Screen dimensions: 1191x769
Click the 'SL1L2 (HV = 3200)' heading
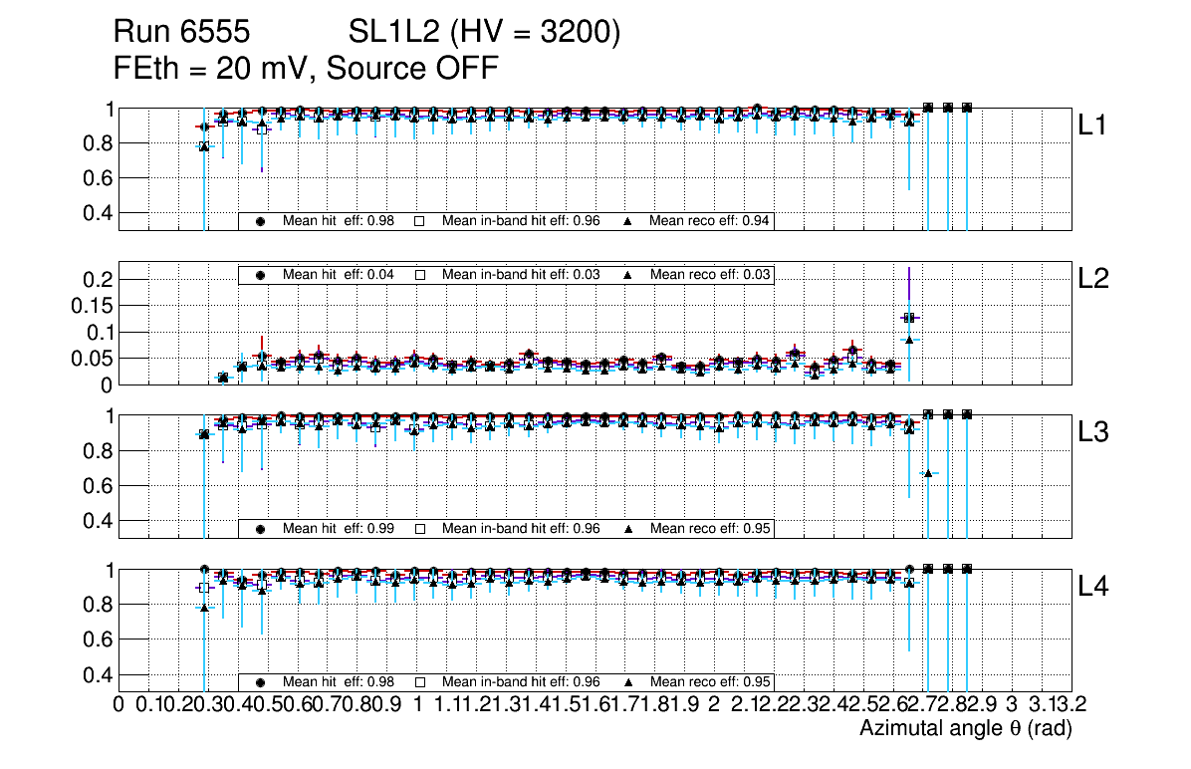tap(485, 34)
